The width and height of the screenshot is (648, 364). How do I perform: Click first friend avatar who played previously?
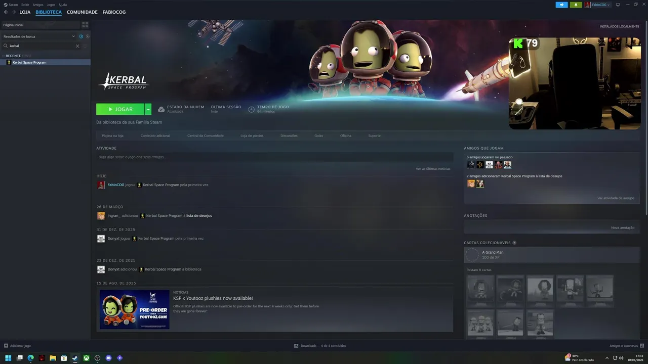tap(471, 165)
